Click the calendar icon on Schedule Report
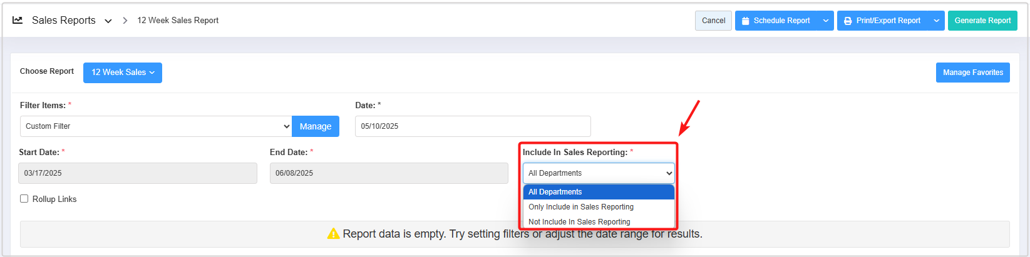This screenshot has height=257, width=1030. tap(745, 21)
